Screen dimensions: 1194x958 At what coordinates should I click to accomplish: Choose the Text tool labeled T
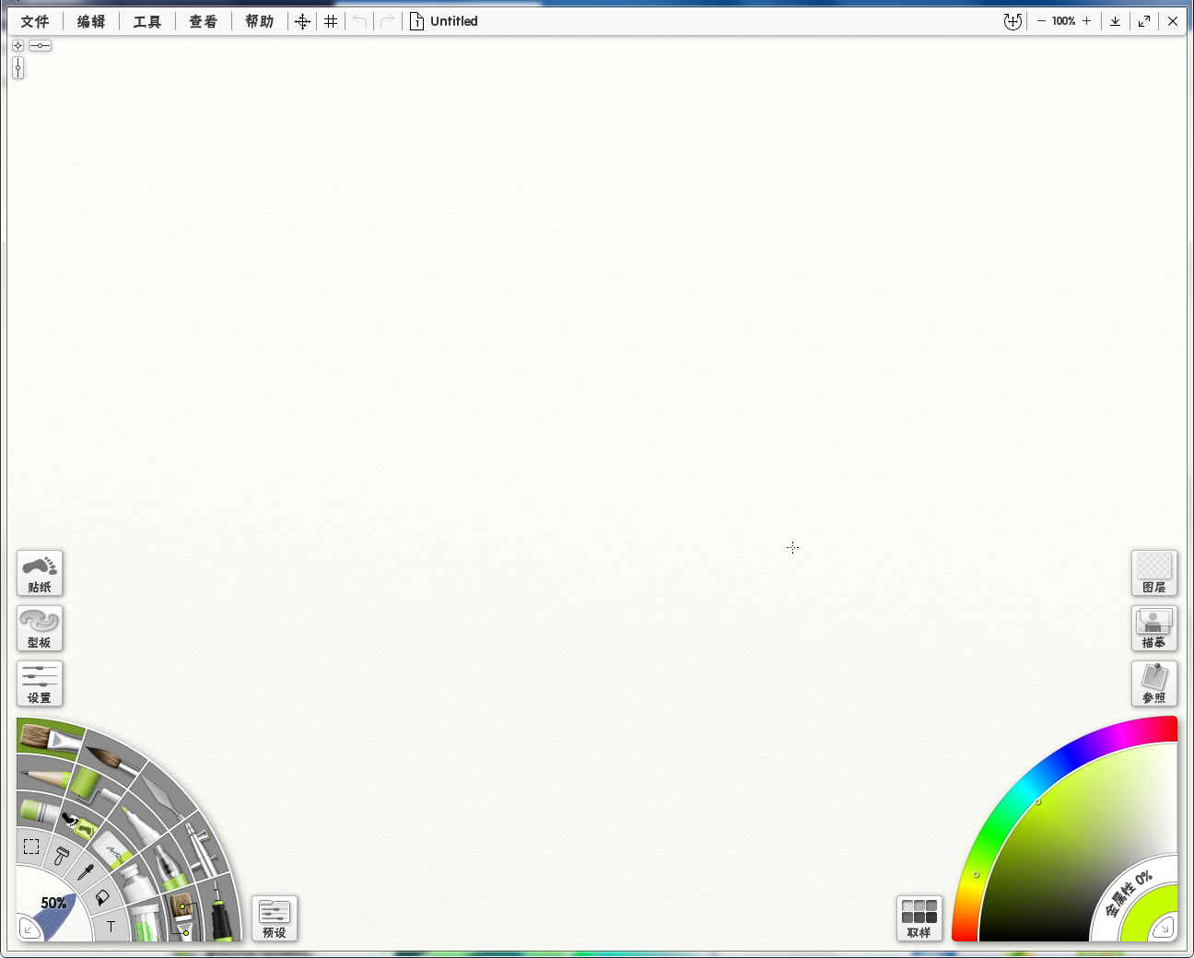(x=111, y=927)
